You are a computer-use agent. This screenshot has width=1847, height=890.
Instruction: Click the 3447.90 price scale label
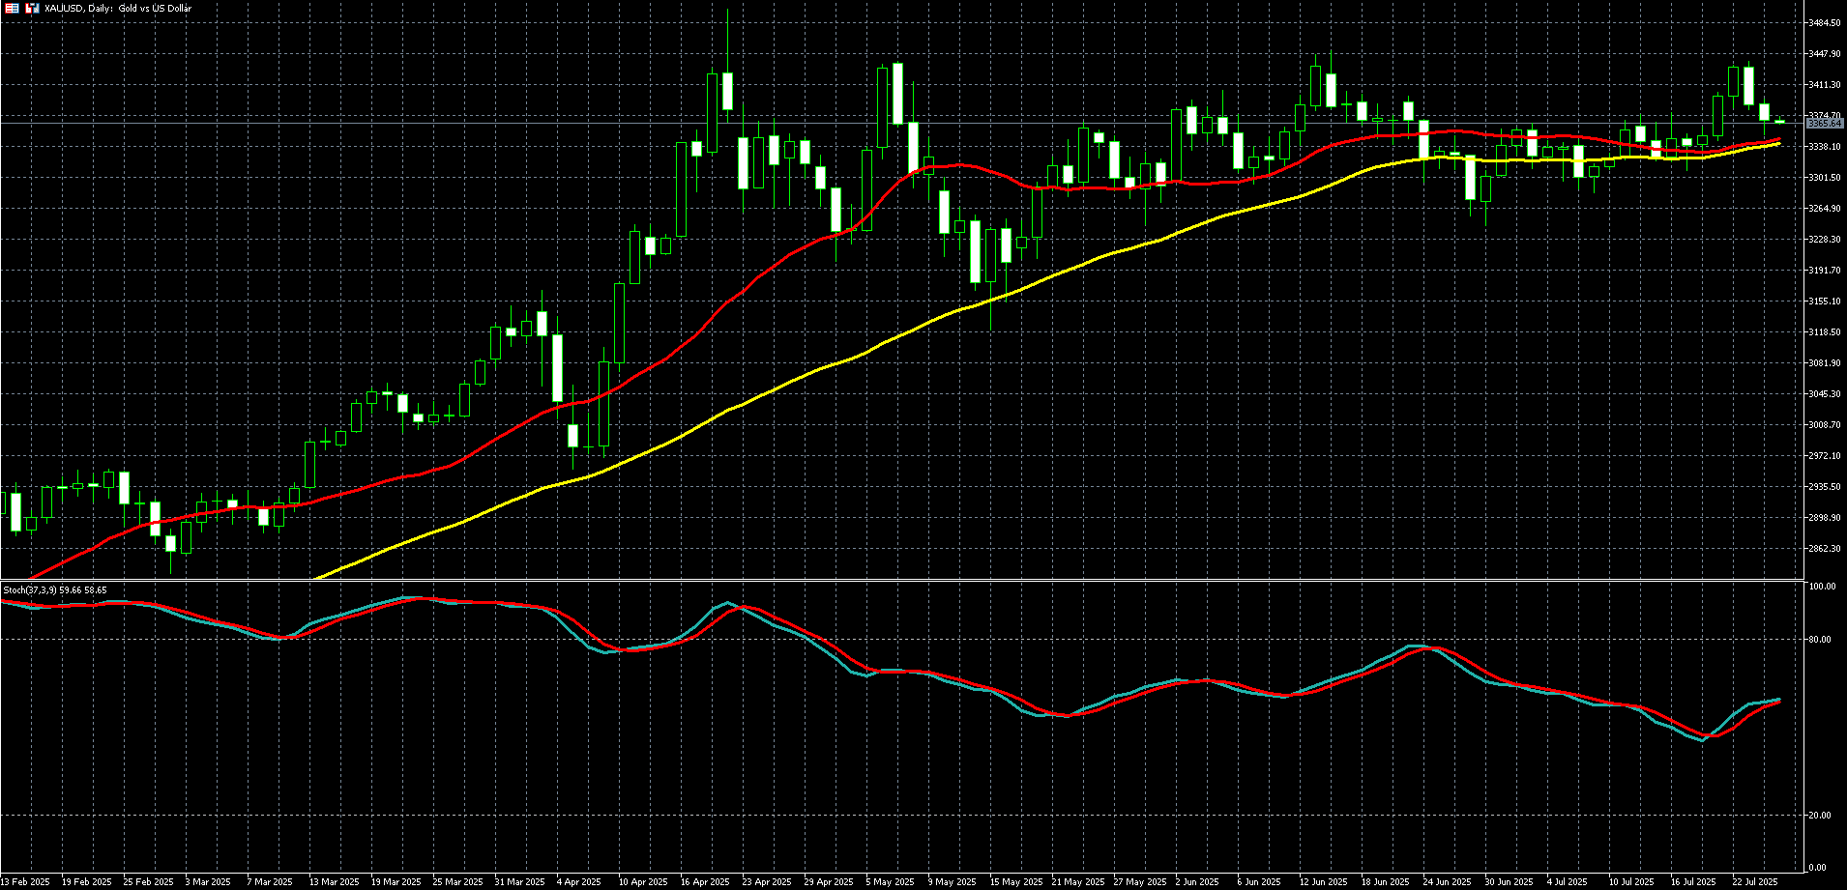pyautogui.click(x=1824, y=54)
